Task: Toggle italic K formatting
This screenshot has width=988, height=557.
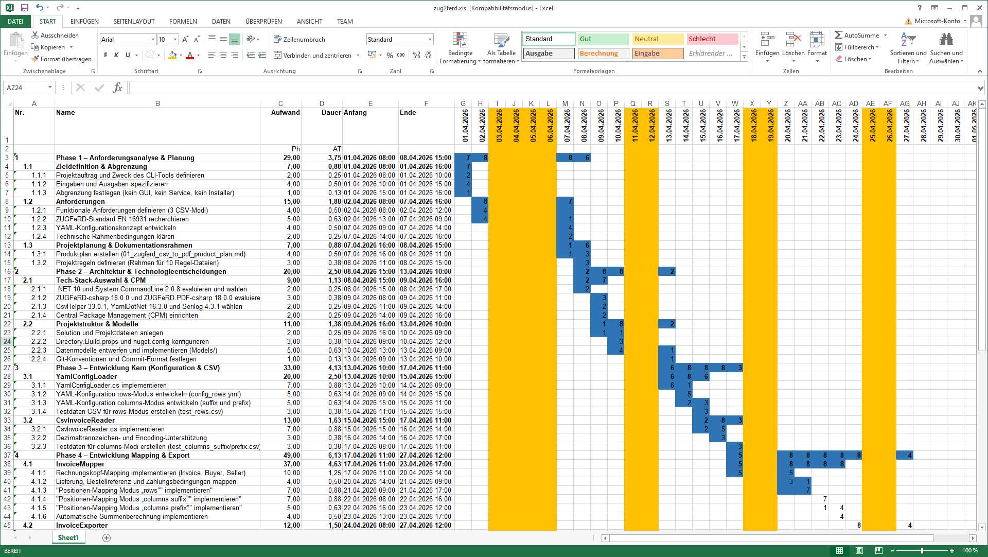Action: point(116,55)
